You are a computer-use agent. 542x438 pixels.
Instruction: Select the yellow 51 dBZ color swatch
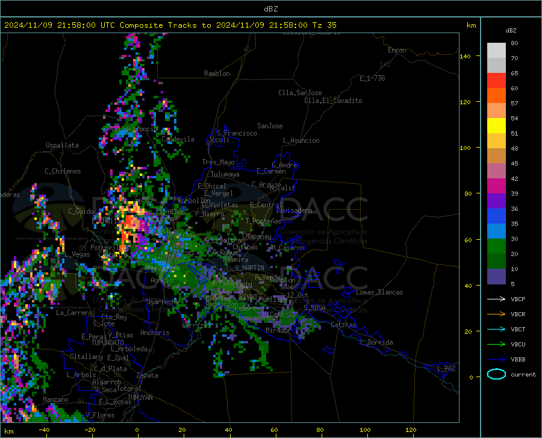(x=496, y=126)
